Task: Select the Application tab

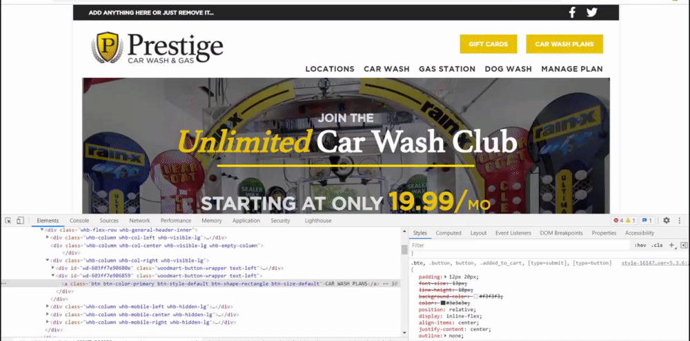Action: [246, 220]
